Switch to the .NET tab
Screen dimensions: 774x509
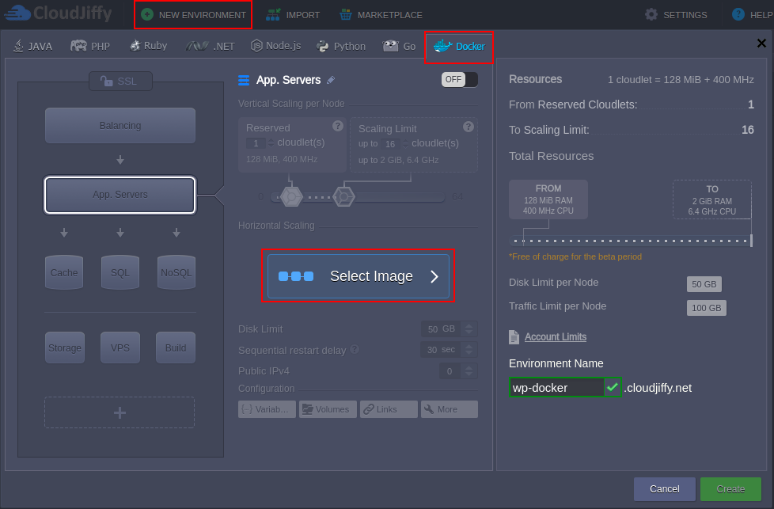click(x=211, y=47)
